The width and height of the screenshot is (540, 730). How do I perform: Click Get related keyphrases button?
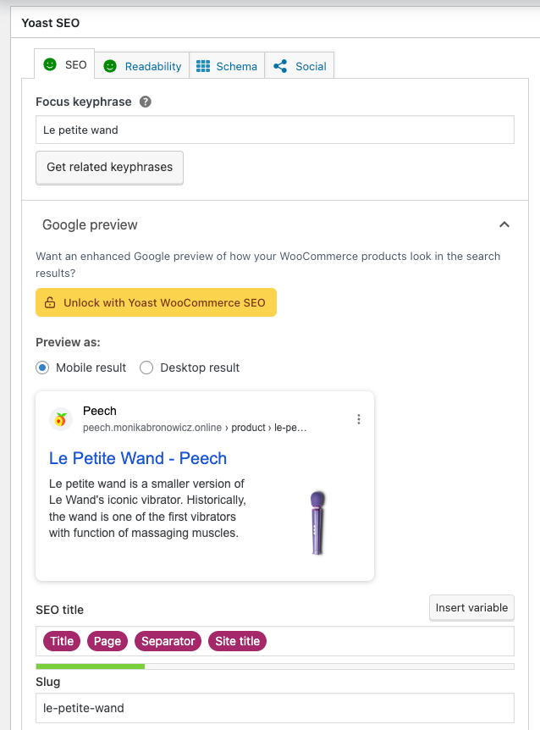pyautogui.click(x=110, y=168)
